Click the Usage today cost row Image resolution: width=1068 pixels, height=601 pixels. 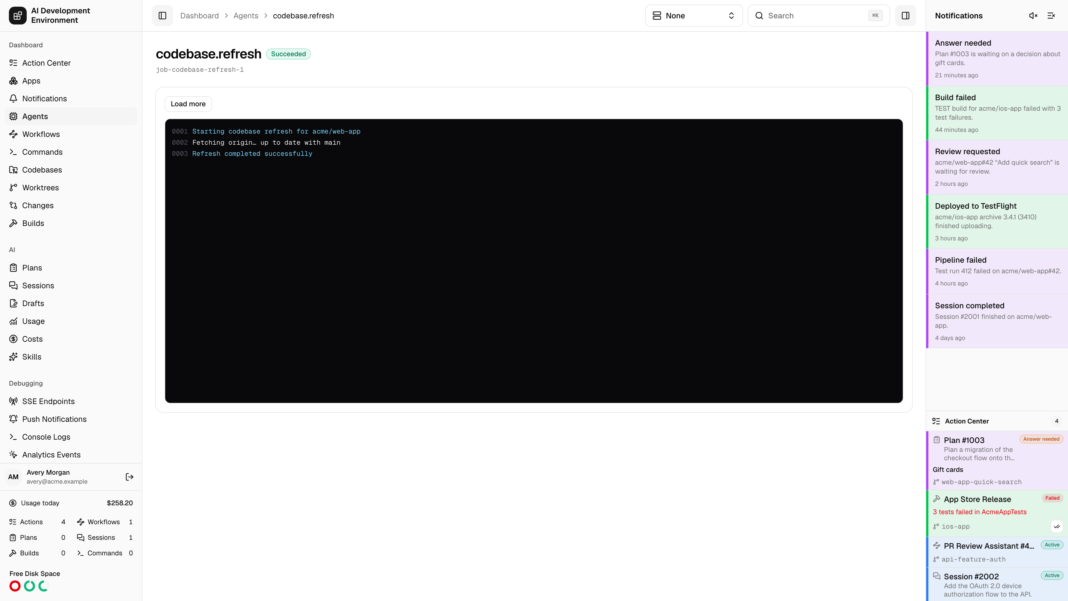(x=71, y=503)
